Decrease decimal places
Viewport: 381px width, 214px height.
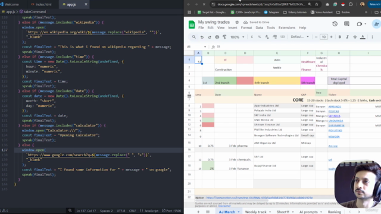[267, 37]
